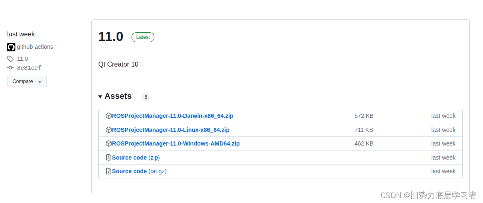Download ROSProjectManager-11.0-Windows-AMD64.zip
Viewport: 483px width, 203px height.
(176, 143)
